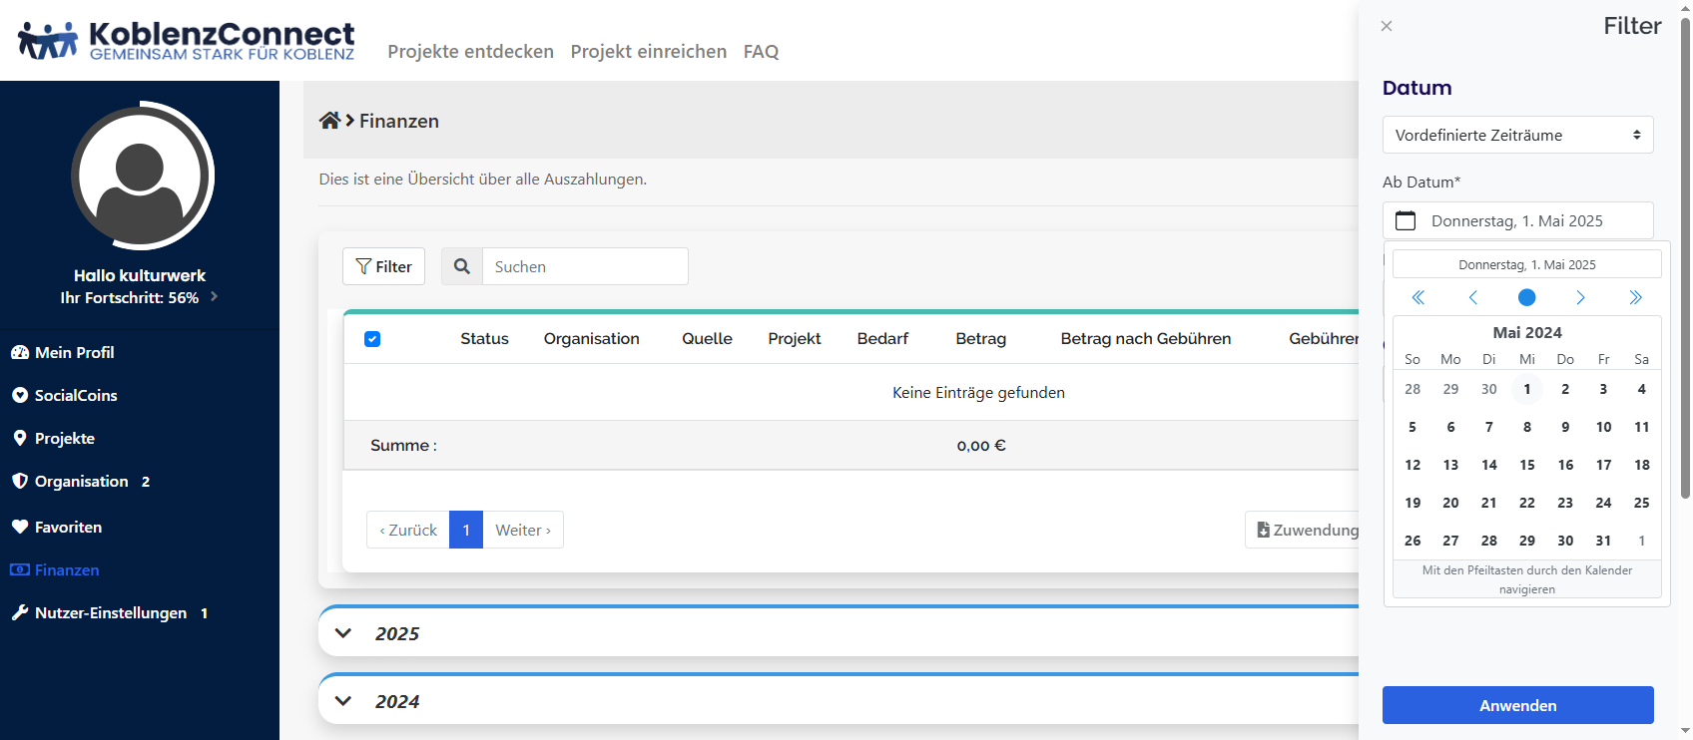Select May 15 in the calendar
The image size is (1693, 740).
coord(1527,465)
